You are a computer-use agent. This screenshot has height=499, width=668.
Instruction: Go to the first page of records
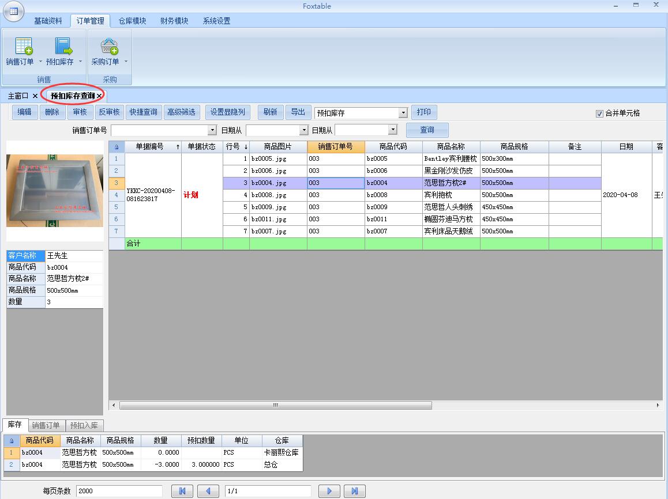click(x=182, y=491)
